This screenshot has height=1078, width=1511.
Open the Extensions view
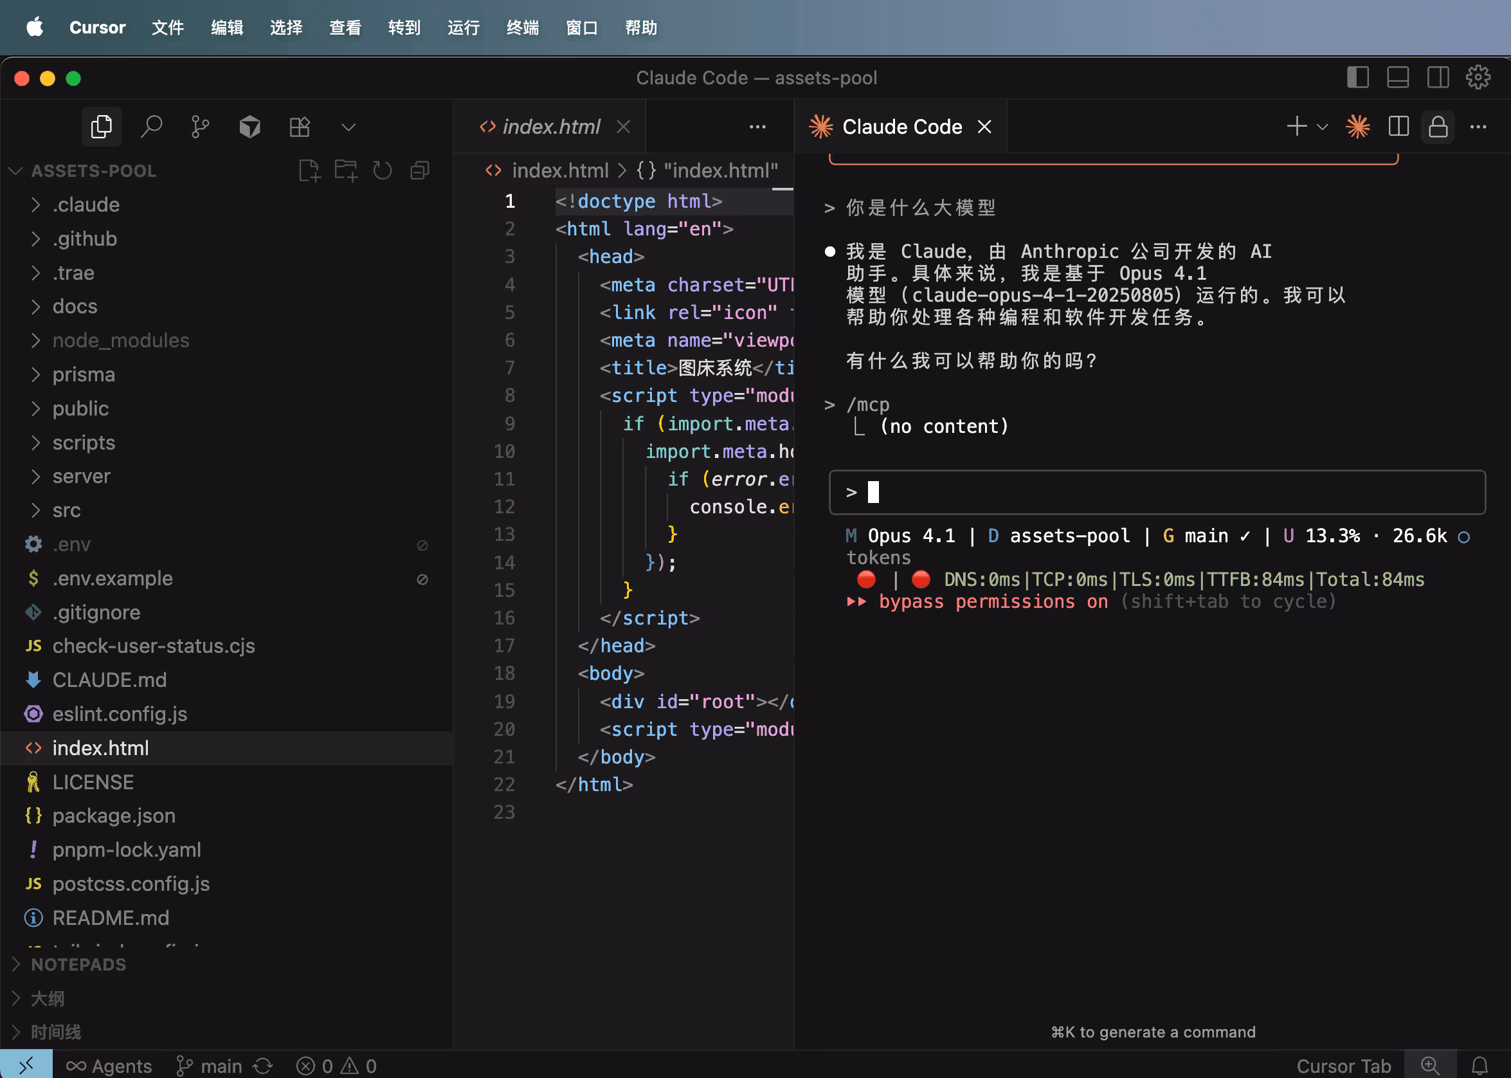pyautogui.click(x=299, y=126)
